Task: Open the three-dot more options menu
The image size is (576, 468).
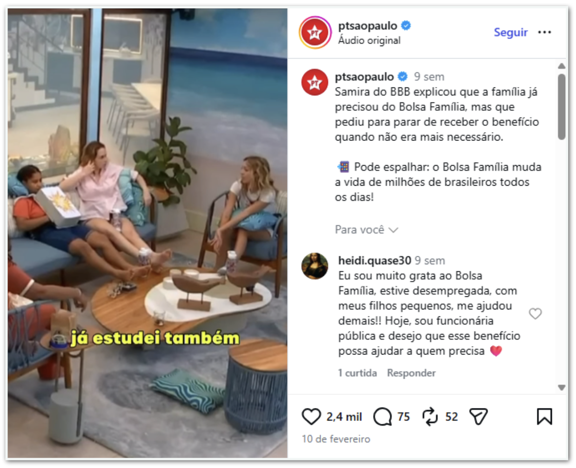Action: click(544, 32)
